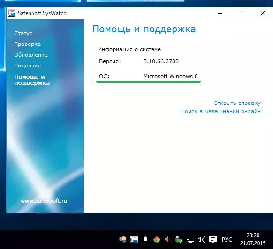Screen dimensions: 273x249
Task: Click Открыть справку link
Action: click(x=237, y=103)
